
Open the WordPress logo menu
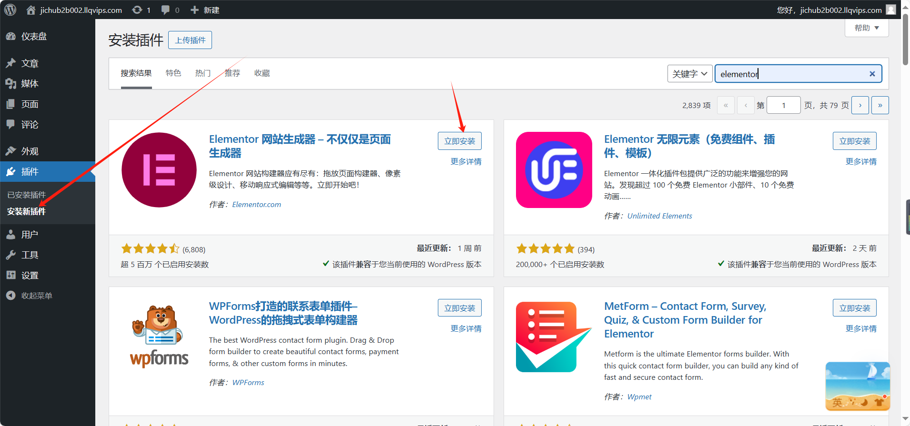10,10
